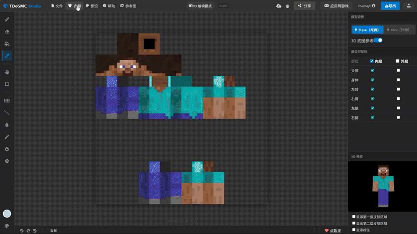This screenshot has width=417, height=234.
Task: Click the redo arrow in status bar
Action: coord(28,231)
